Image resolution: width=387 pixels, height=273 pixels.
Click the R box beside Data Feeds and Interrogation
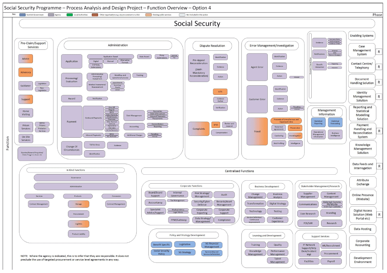click(379, 166)
